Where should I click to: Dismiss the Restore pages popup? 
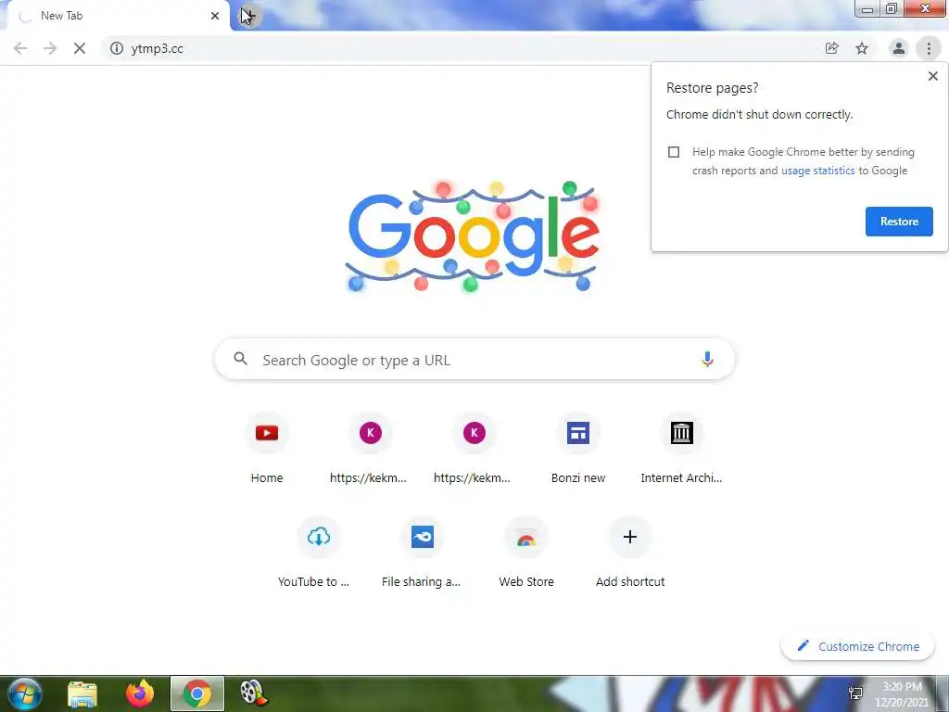[932, 76]
